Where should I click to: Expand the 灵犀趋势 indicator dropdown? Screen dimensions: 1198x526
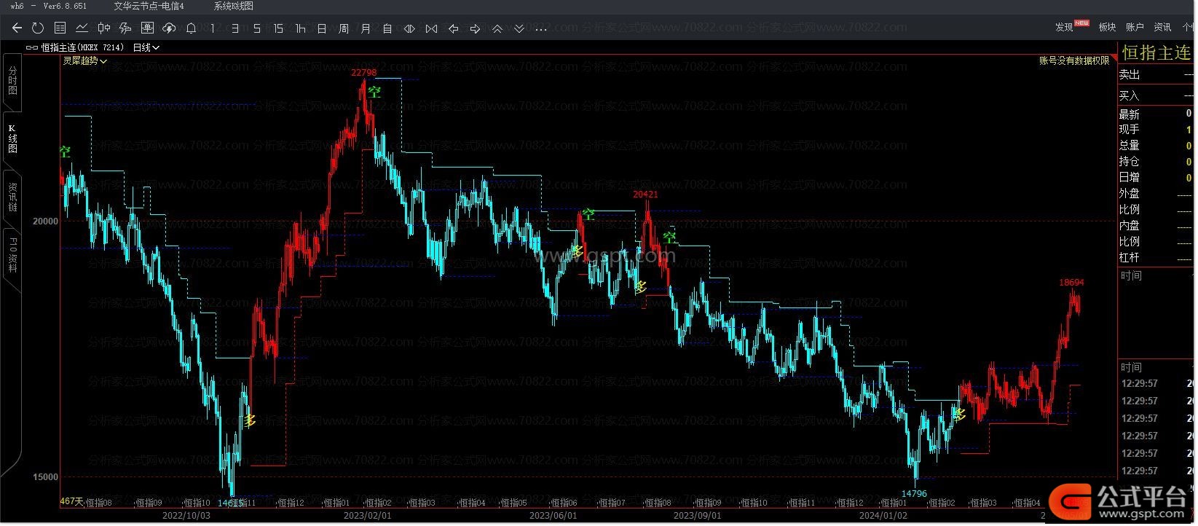click(x=84, y=61)
